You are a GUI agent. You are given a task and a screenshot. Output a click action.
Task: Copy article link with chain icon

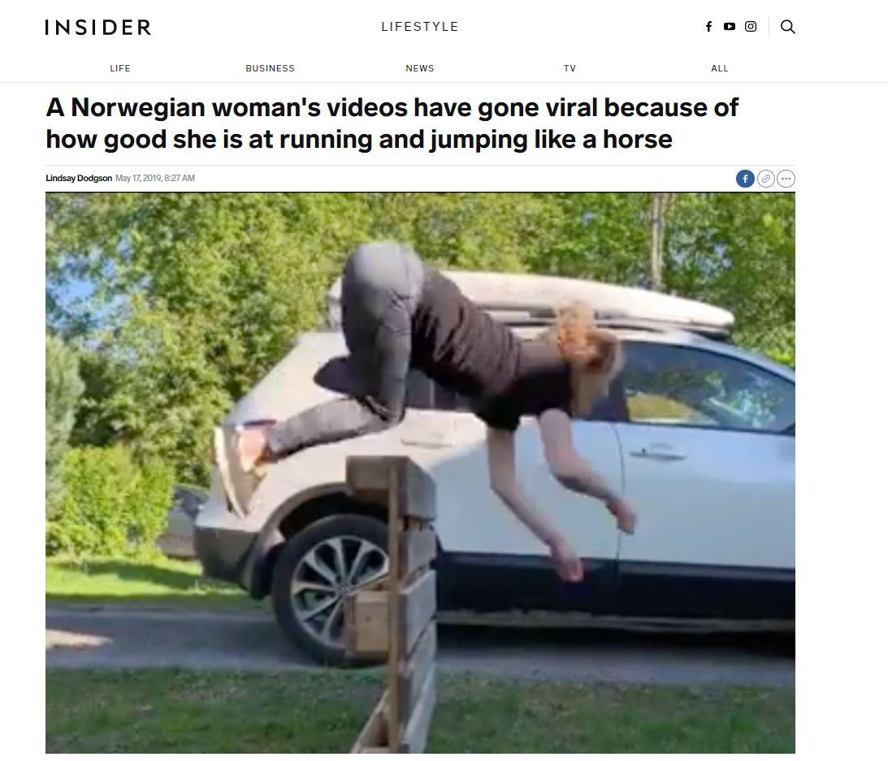pos(765,179)
